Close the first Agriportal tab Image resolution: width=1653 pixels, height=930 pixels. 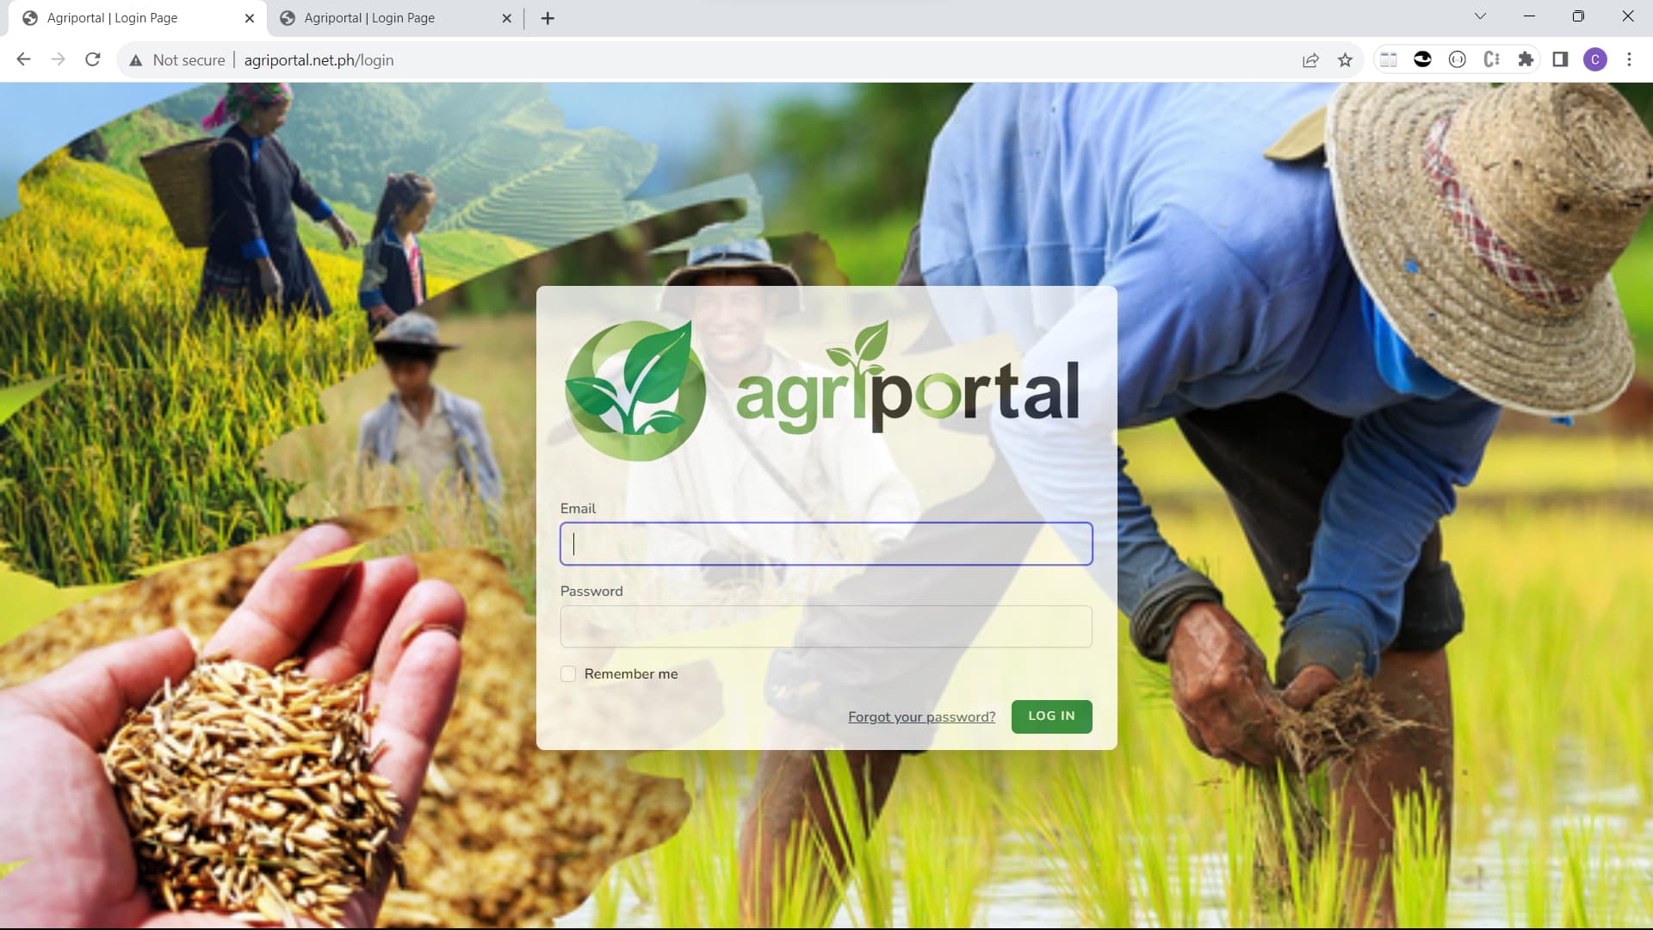250,18
